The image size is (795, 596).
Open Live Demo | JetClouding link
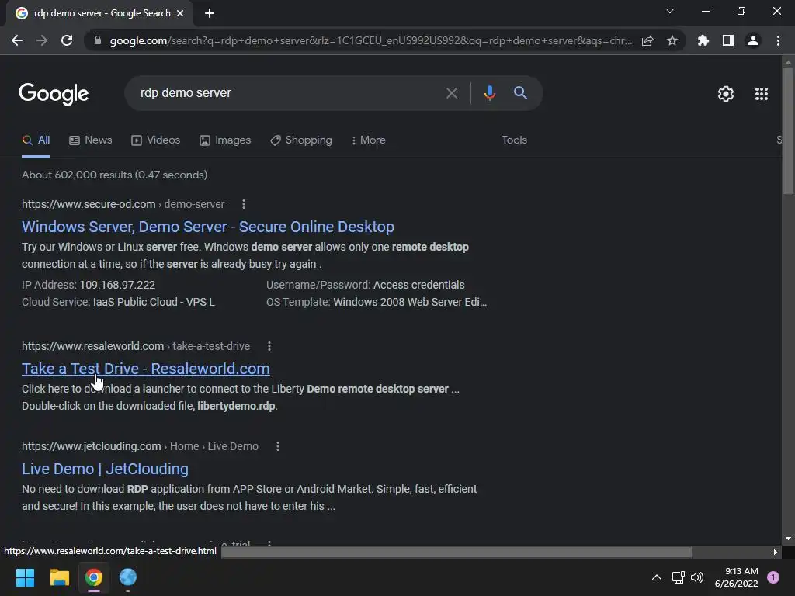[x=105, y=469]
